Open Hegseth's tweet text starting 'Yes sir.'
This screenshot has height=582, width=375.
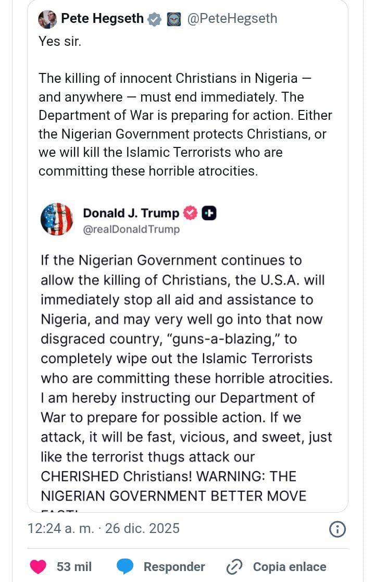click(185, 124)
